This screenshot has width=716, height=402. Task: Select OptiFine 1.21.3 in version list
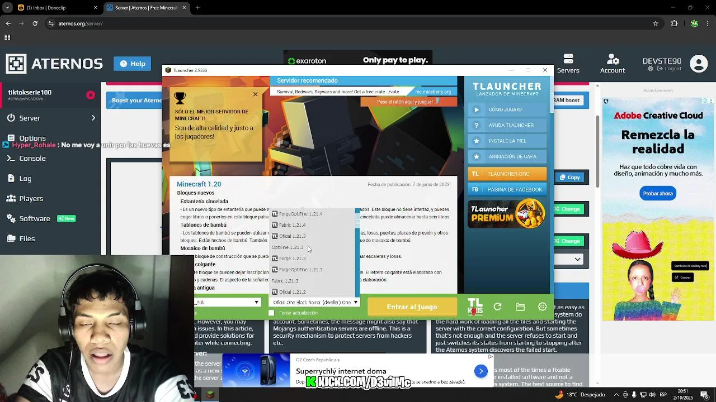pyautogui.click(x=312, y=247)
